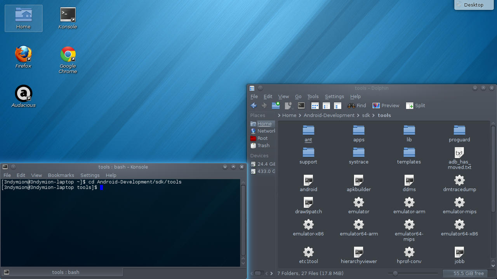Open the Bookmarks menu in Konsole
The image size is (497, 279).
click(61, 175)
